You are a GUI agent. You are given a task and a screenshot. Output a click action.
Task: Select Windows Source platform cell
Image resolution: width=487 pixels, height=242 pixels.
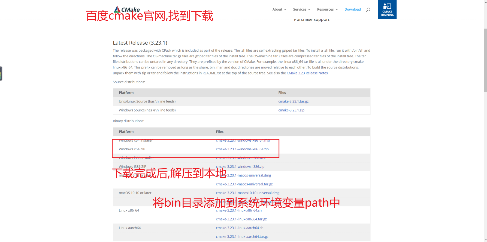pos(147,110)
